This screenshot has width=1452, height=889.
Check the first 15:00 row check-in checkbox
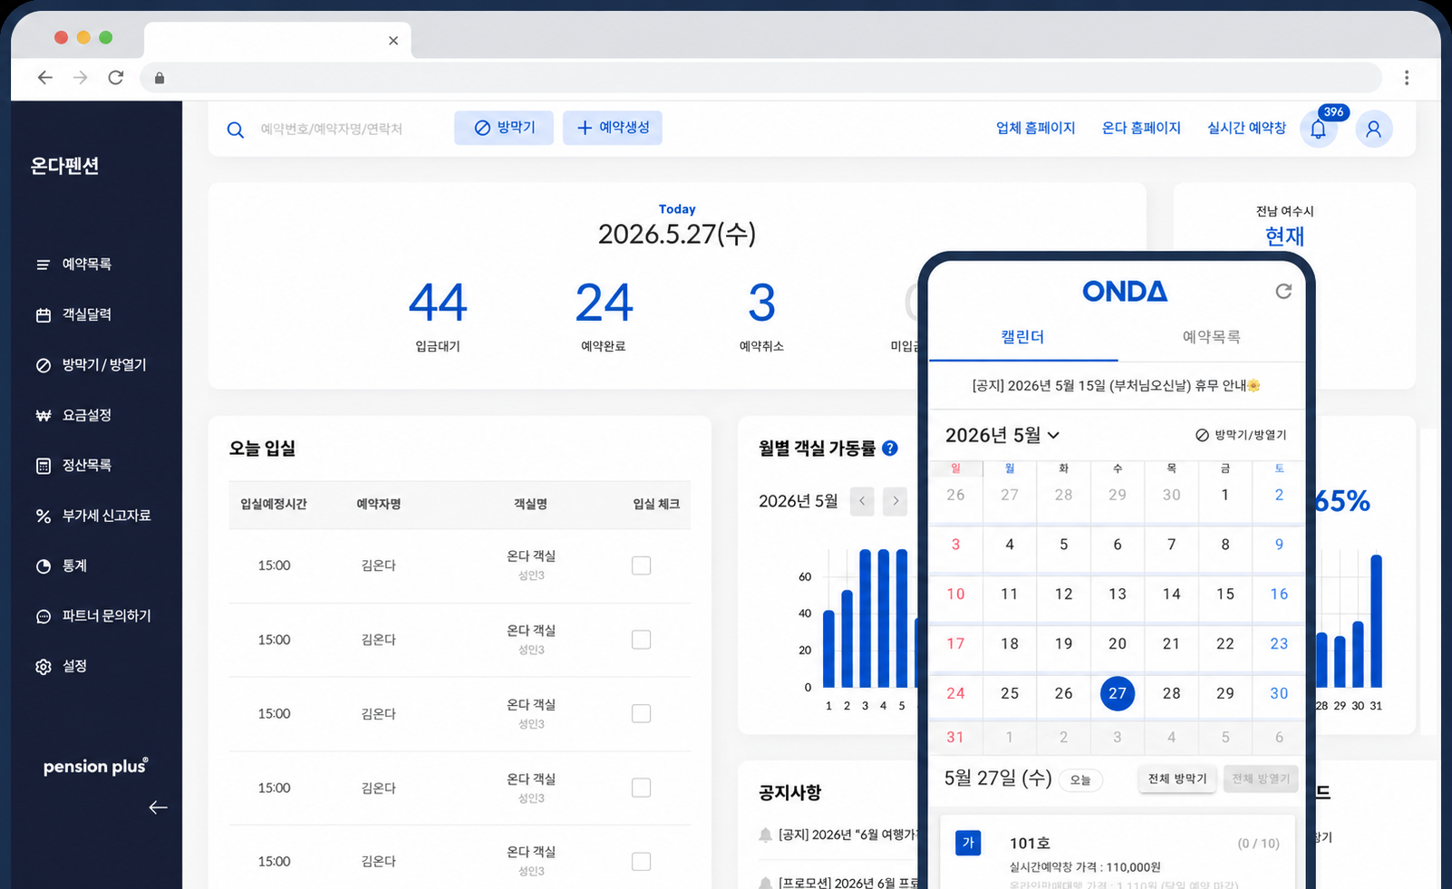pos(642,565)
